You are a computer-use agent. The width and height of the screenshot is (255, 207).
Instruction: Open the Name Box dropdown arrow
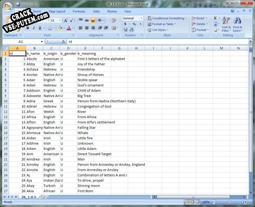[x=42, y=42]
